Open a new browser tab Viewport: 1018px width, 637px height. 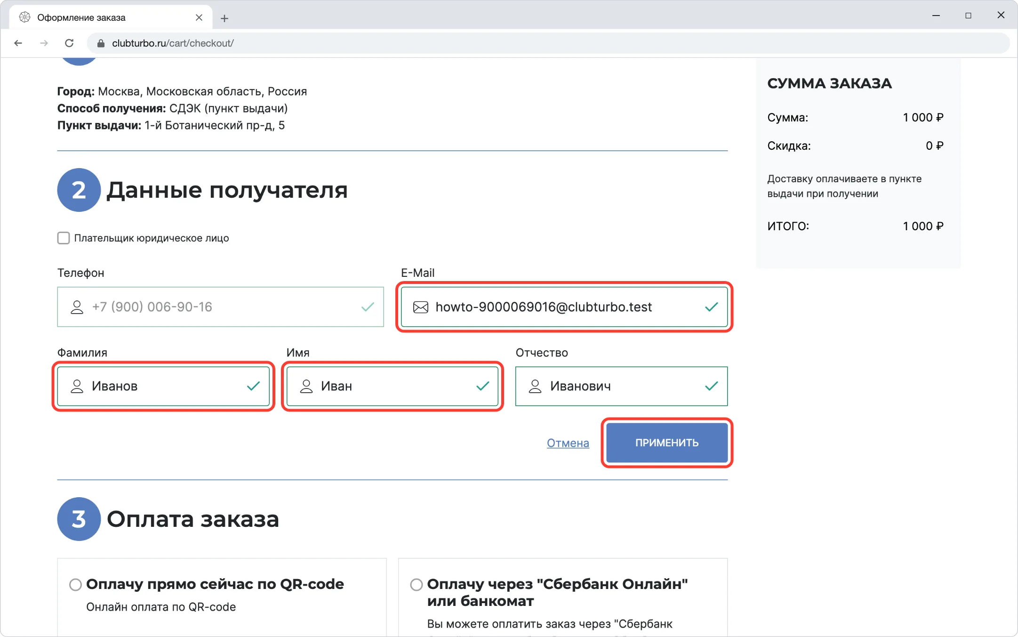point(224,18)
